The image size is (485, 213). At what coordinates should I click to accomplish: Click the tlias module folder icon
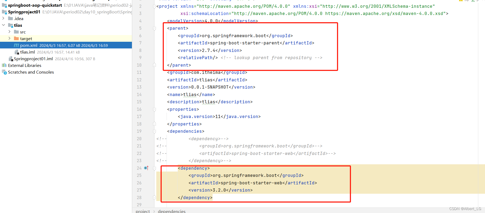point(10,25)
